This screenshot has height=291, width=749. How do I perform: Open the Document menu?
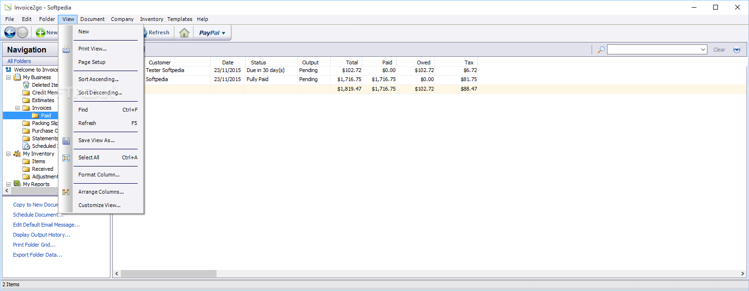click(x=92, y=19)
